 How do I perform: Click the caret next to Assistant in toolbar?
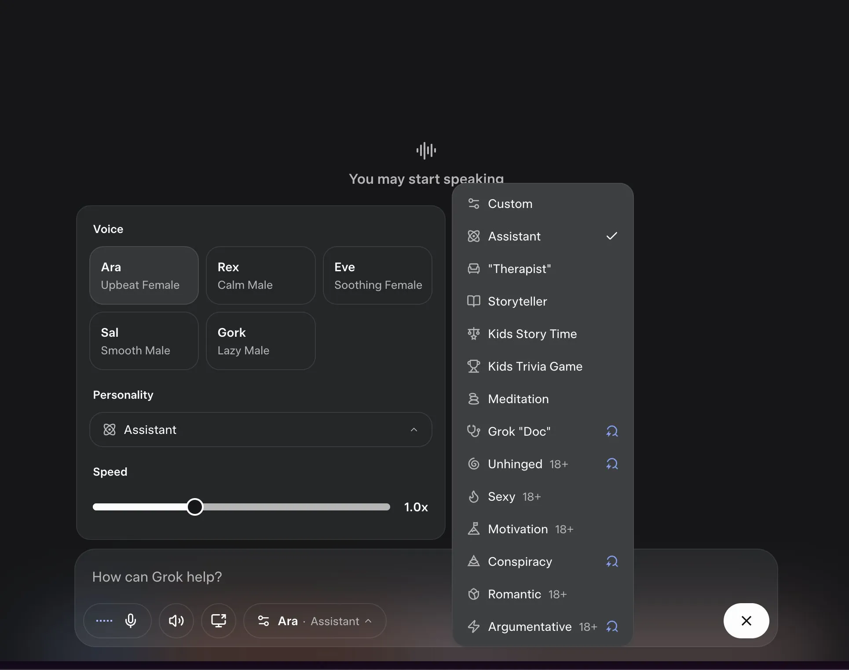368,621
